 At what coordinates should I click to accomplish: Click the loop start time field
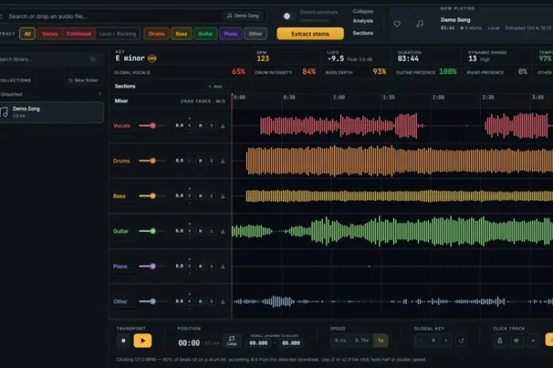[258, 343]
